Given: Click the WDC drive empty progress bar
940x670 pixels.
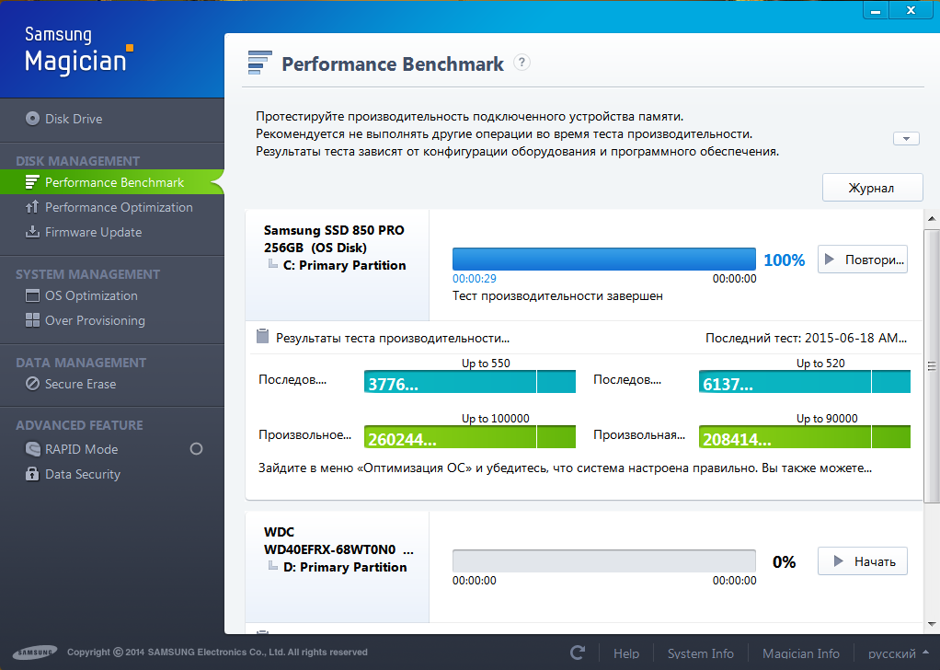Looking at the screenshot, I should click(603, 560).
